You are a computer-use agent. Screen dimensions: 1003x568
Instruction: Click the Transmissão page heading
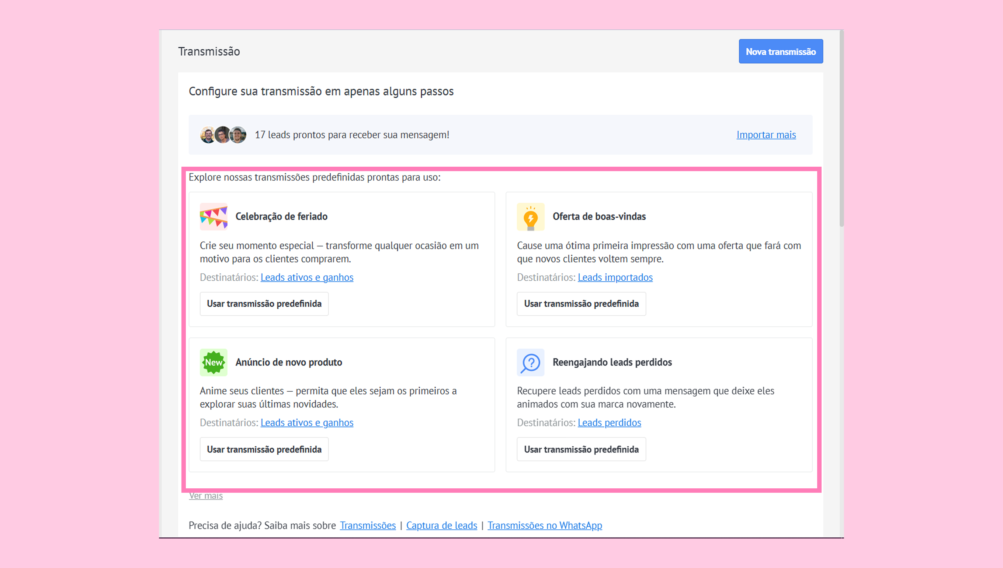point(209,52)
